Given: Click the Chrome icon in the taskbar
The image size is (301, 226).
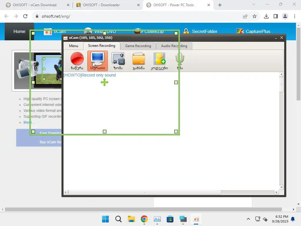Looking at the screenshot, I should (144, 219).
